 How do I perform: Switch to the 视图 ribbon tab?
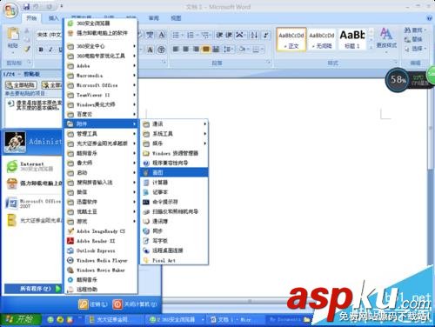coord(176,18)
